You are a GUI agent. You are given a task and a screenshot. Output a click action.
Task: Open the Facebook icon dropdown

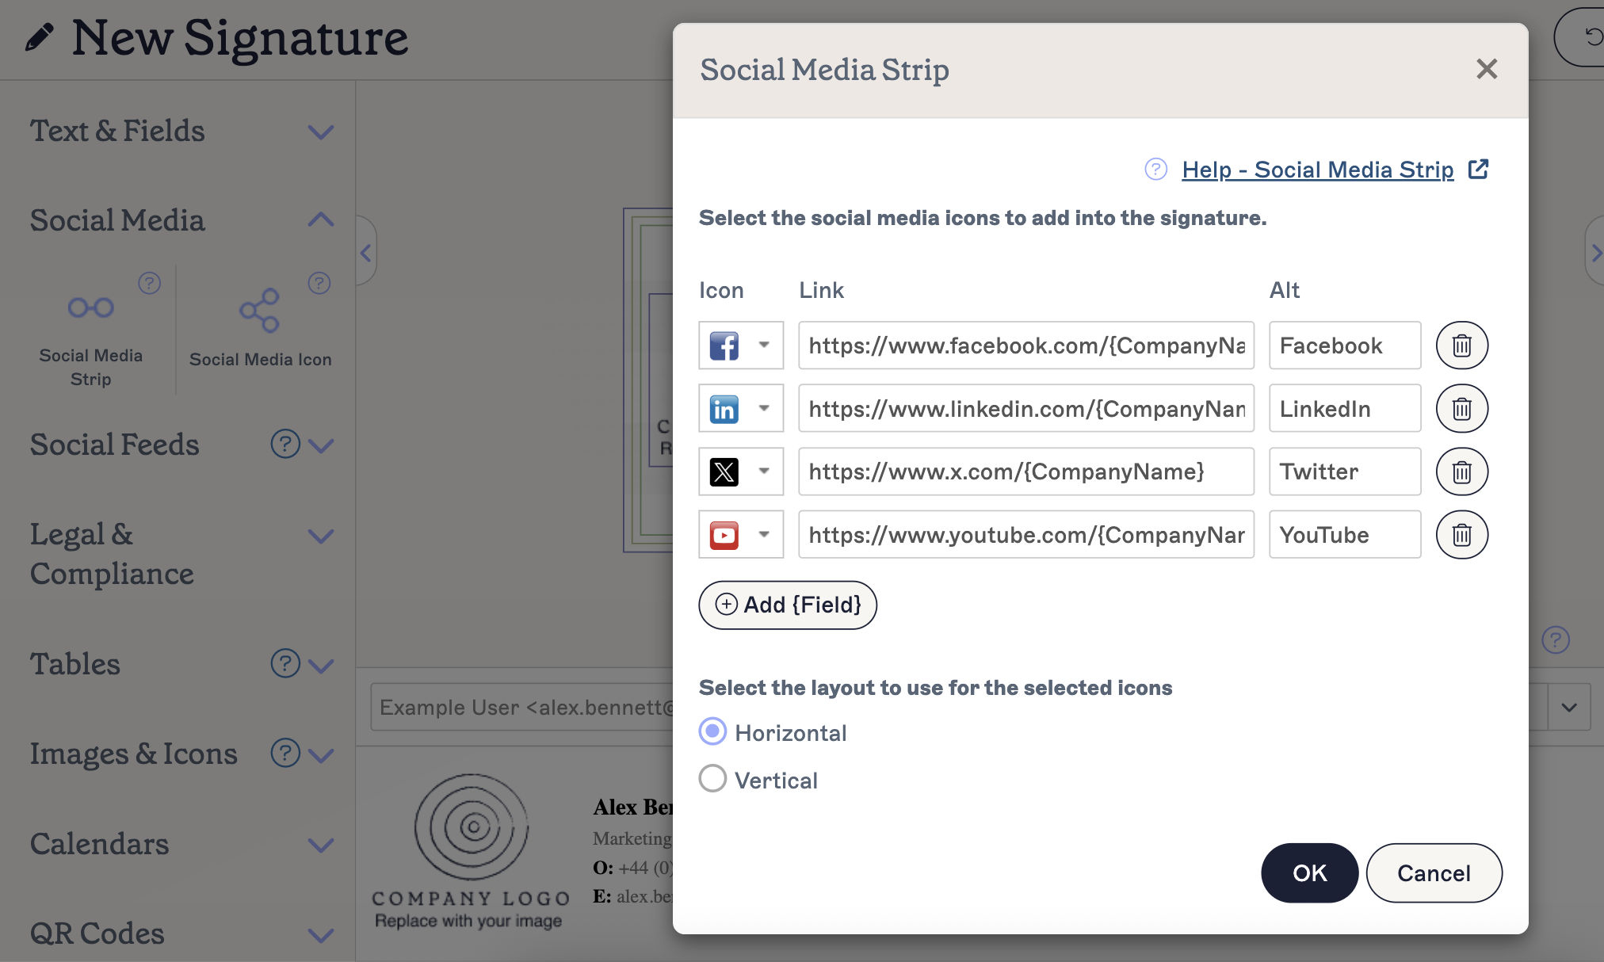[x=763, y=345]
